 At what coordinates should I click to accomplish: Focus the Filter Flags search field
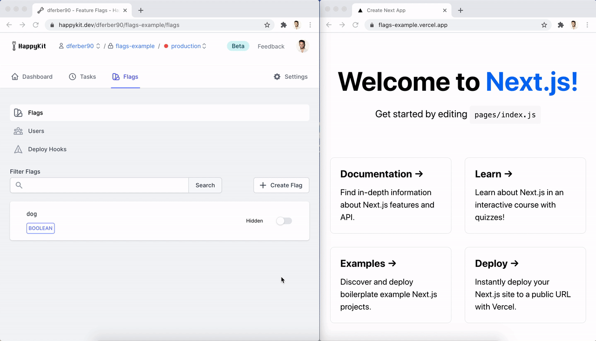105,185
